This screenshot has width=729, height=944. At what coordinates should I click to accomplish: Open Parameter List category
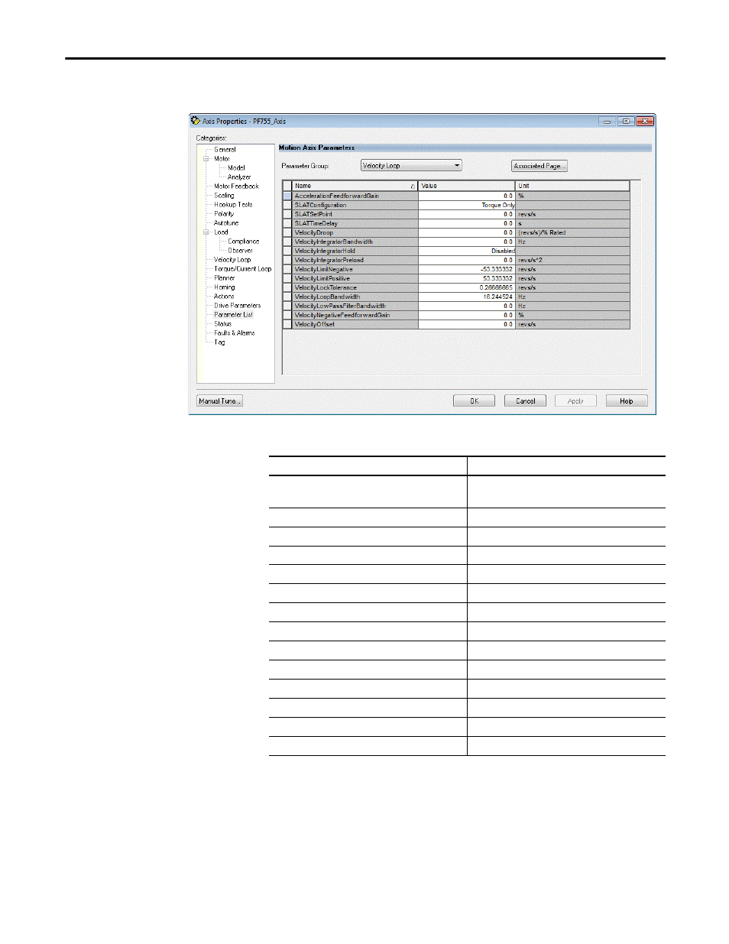point(233,315)
